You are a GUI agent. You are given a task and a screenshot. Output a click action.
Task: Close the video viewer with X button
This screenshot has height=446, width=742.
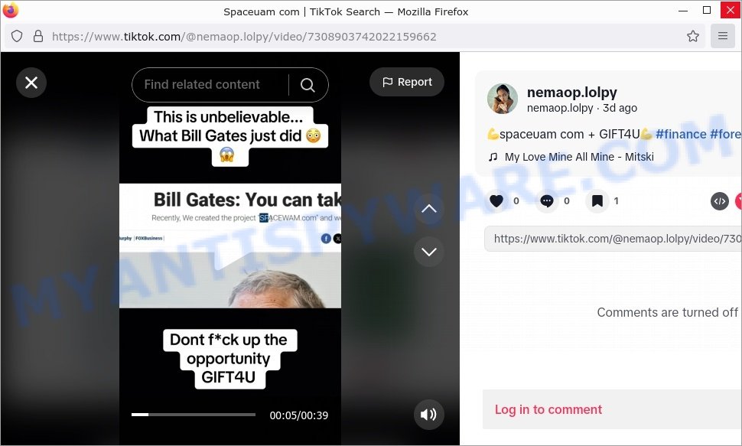click(x=31, y=83)
